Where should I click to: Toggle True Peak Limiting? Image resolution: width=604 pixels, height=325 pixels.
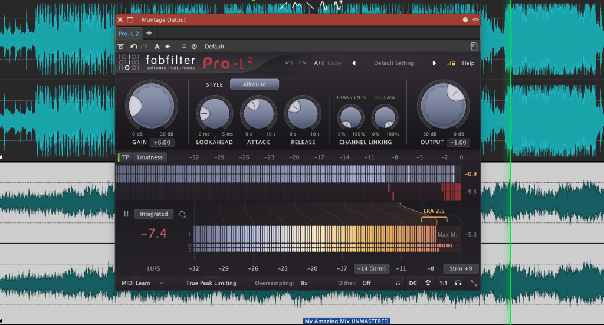click(x=211, y=283)
